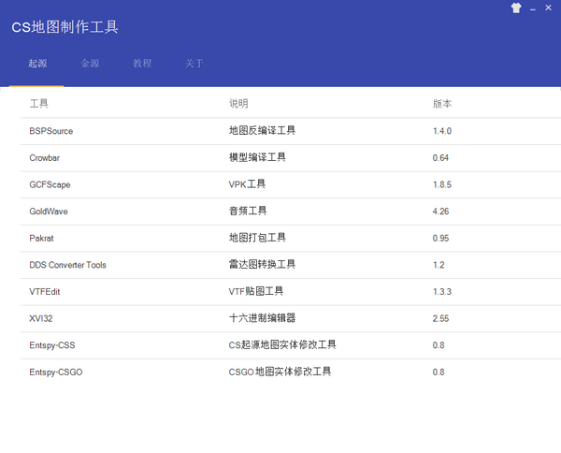Open the skin theme shirt icon
The image size is (561, 453).
pyautogui.click(x=516, y=7)
